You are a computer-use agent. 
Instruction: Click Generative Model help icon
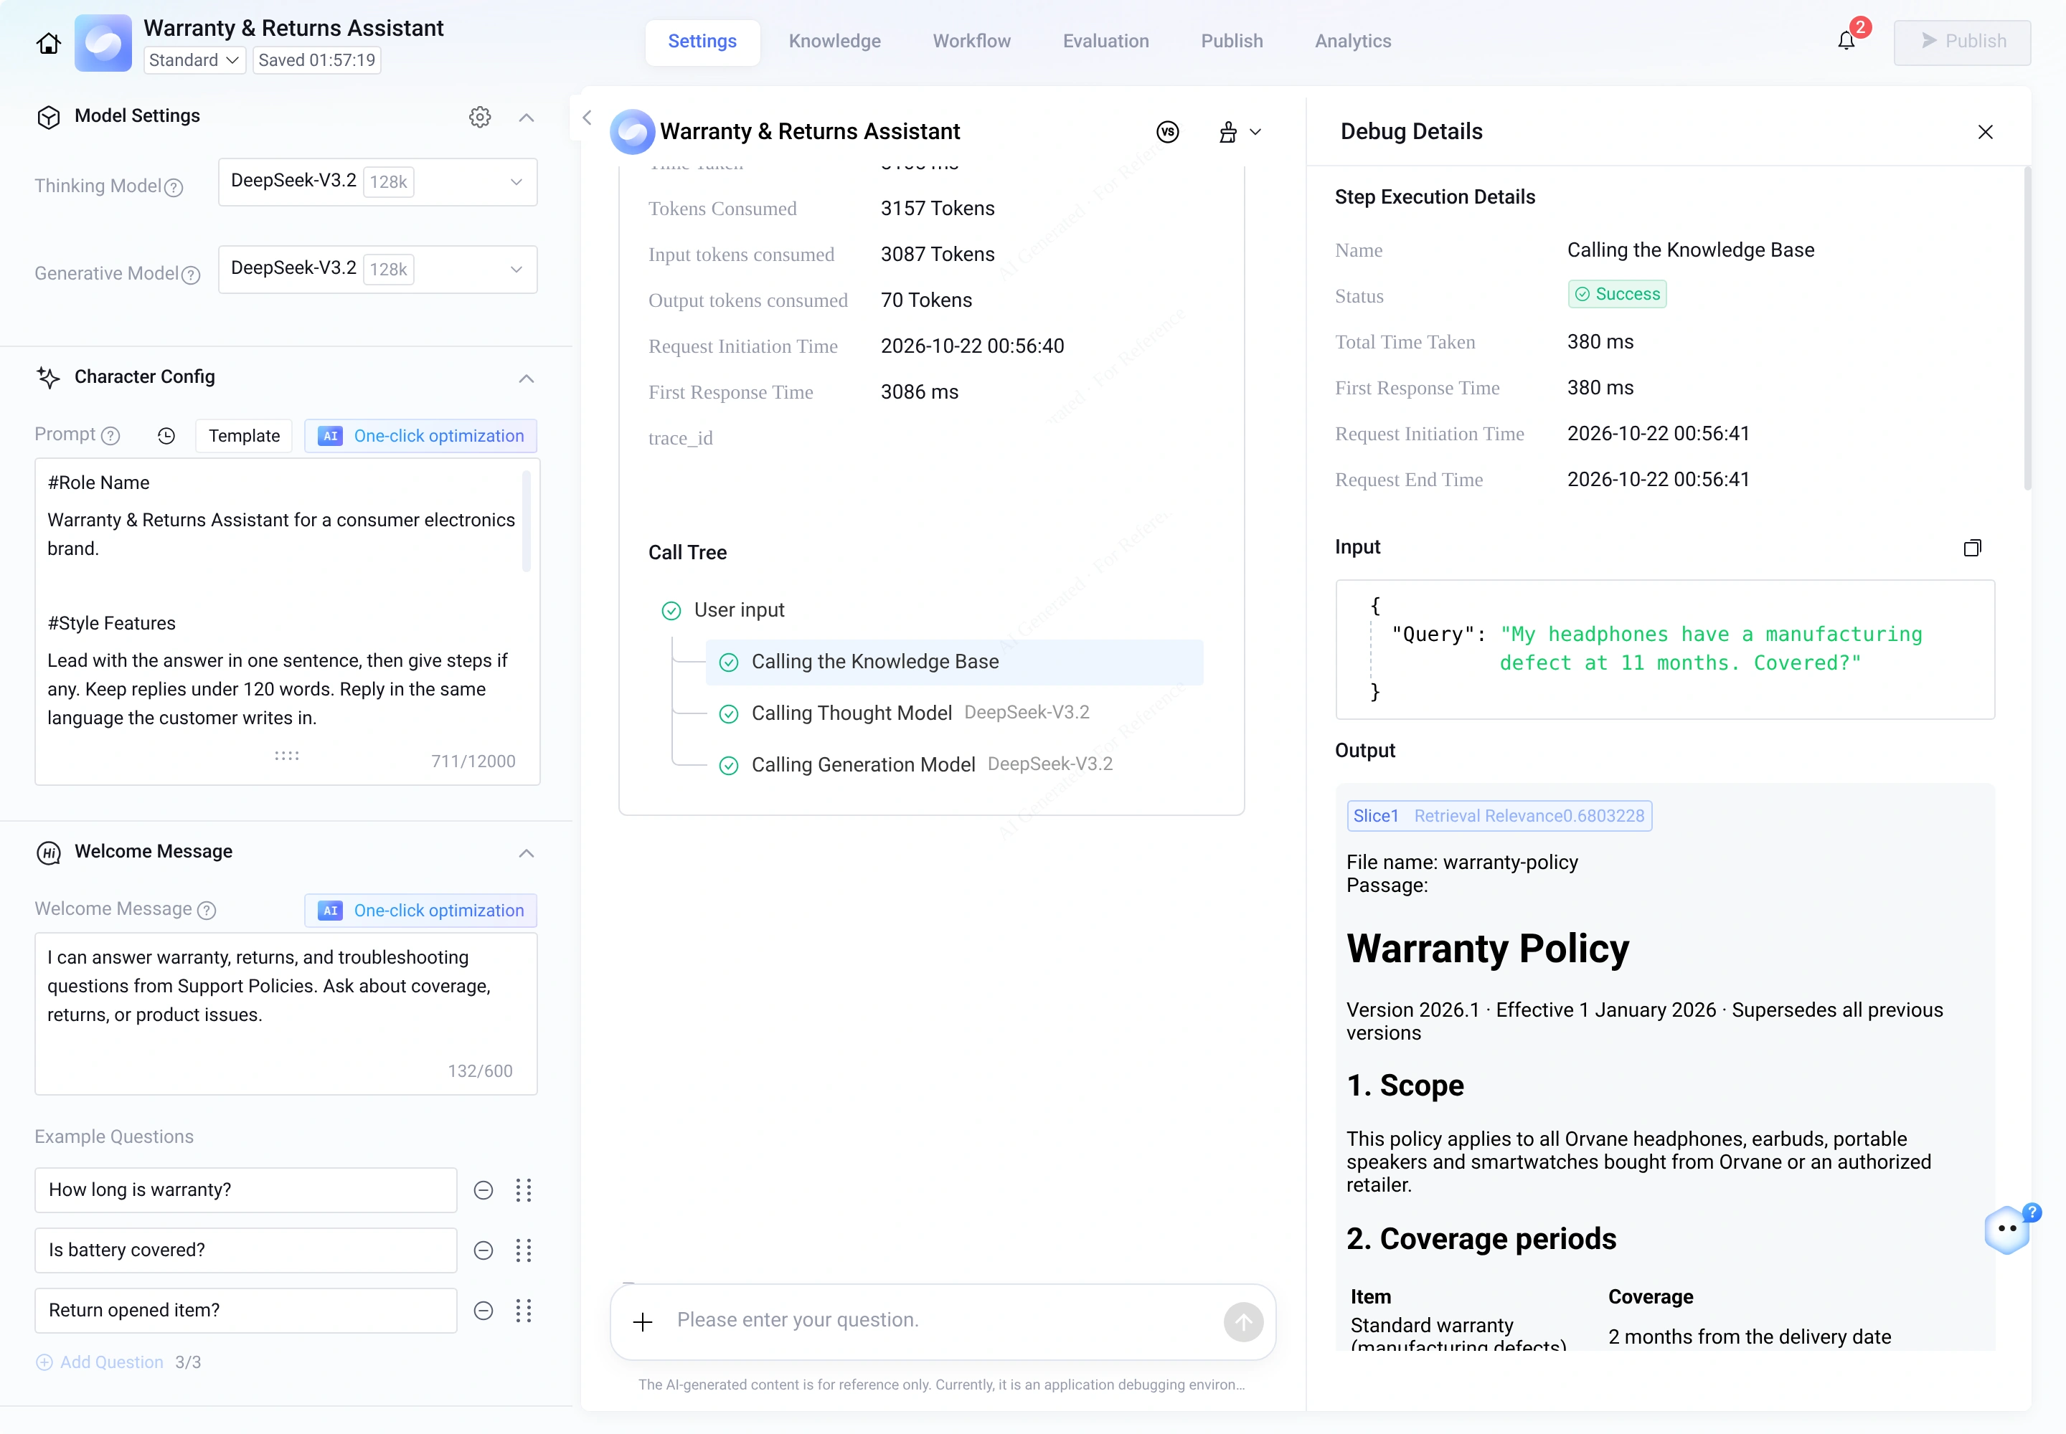pyautogui.click(x=191, y=274)
